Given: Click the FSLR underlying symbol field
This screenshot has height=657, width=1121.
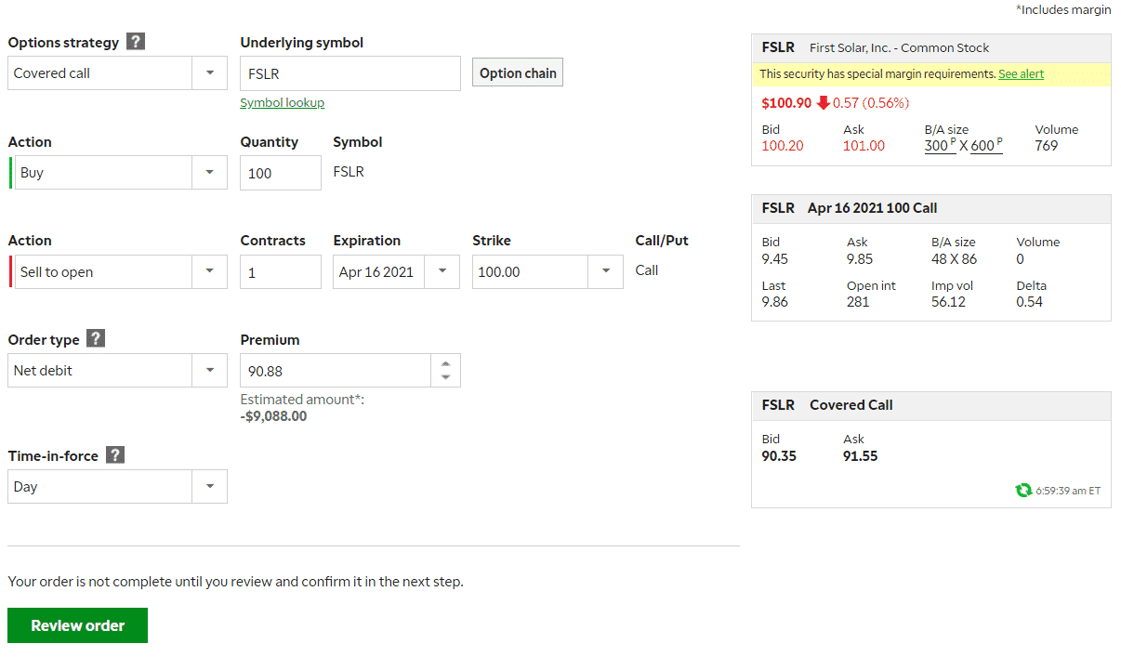Looking at the screenshot, I should [350, 73].
